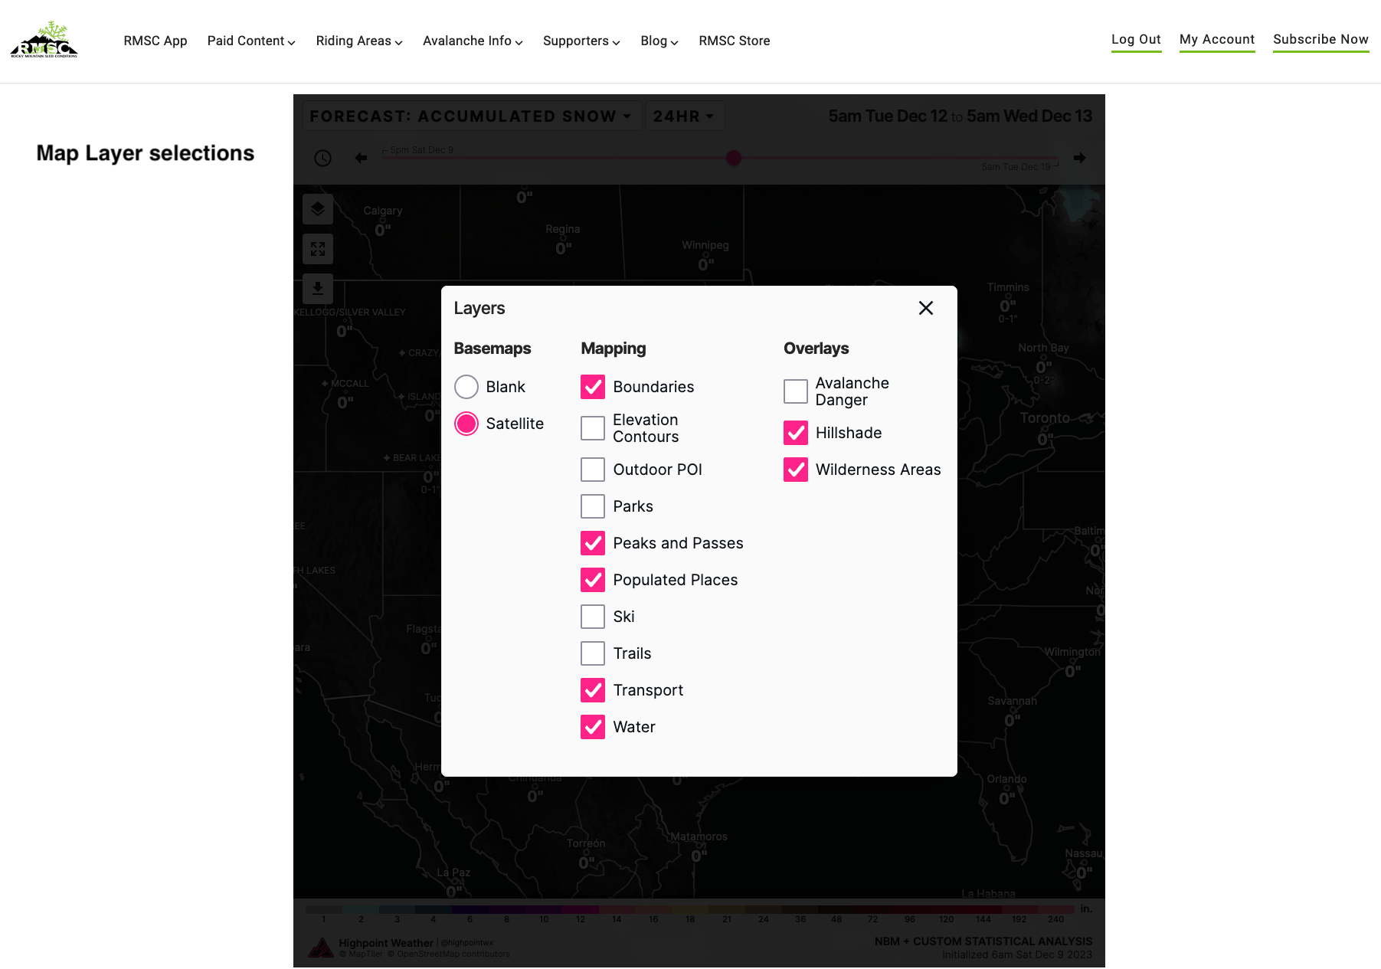Open the RMSC App menu item

coord(155,41)
